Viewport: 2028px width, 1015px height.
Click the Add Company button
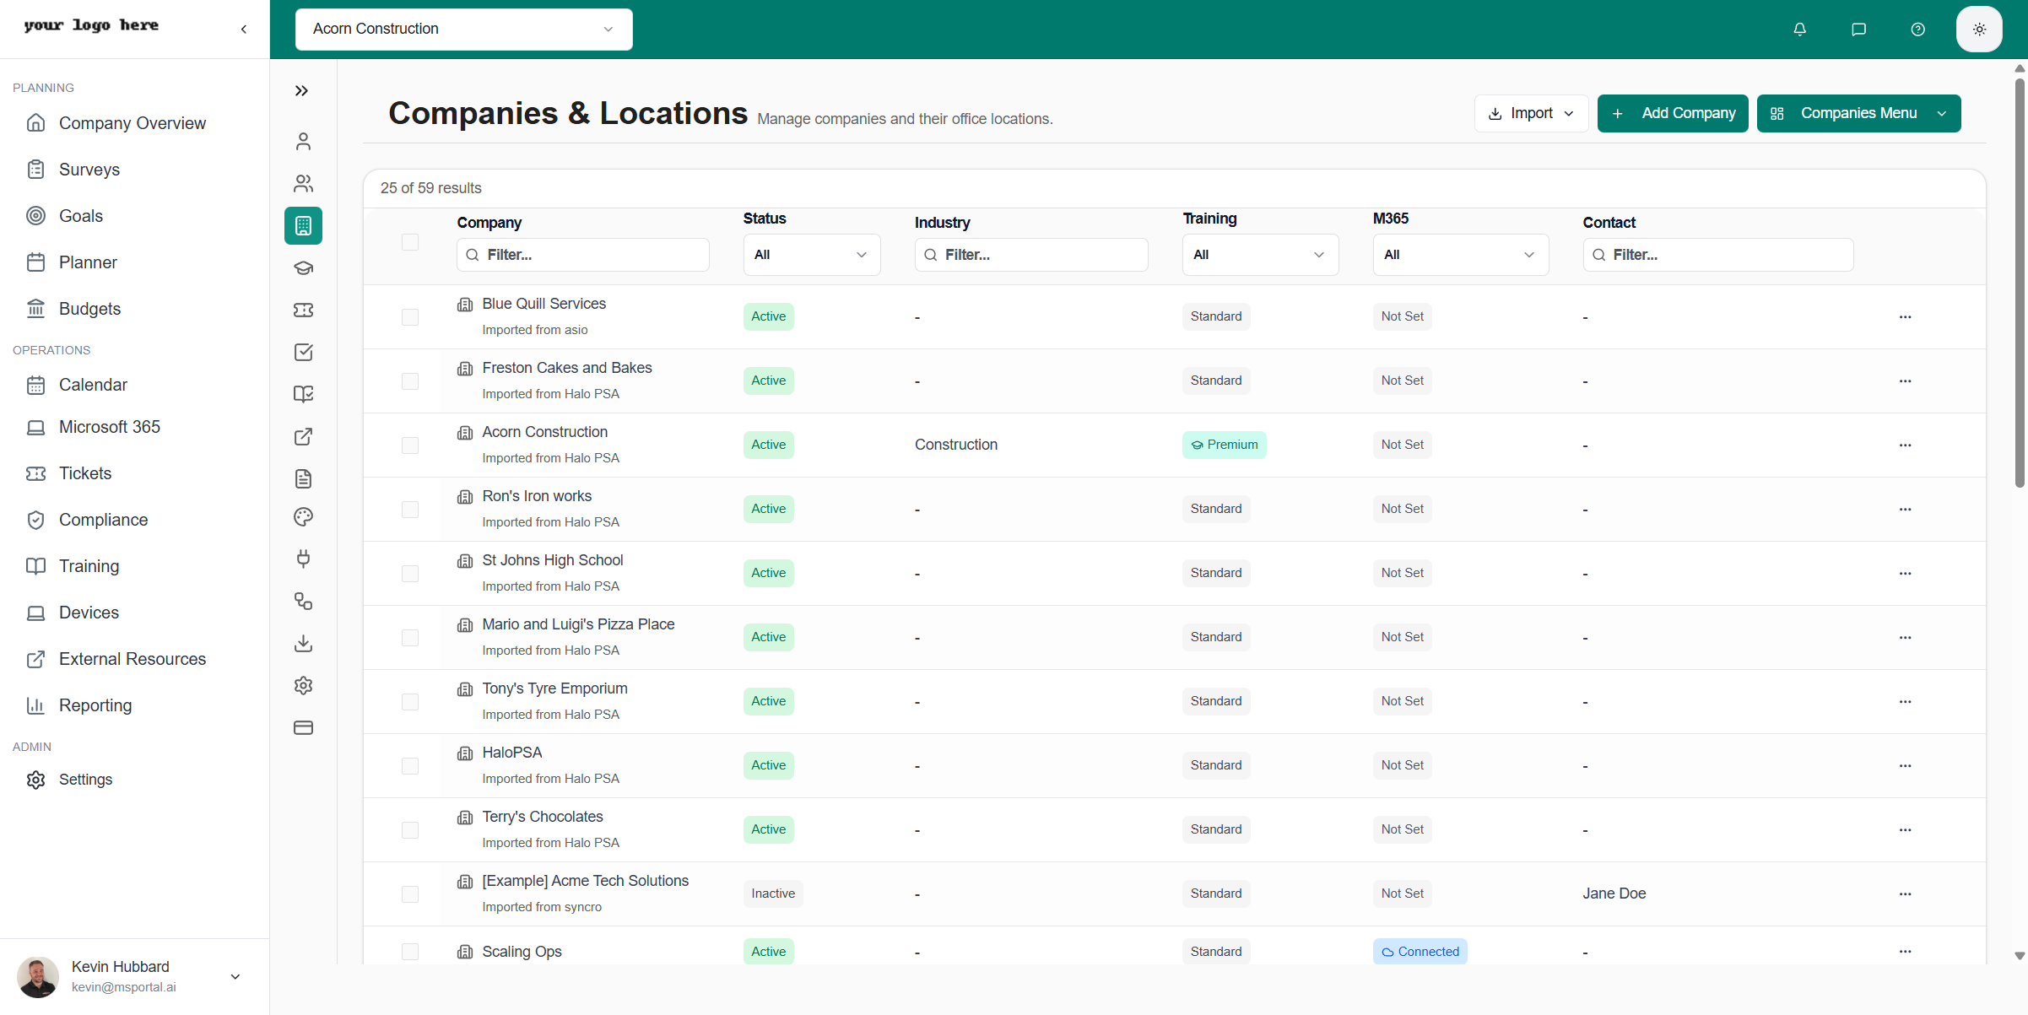tap(1672, 112)
